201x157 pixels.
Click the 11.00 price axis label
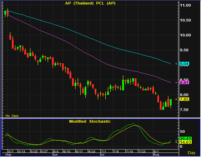[185, 5]
